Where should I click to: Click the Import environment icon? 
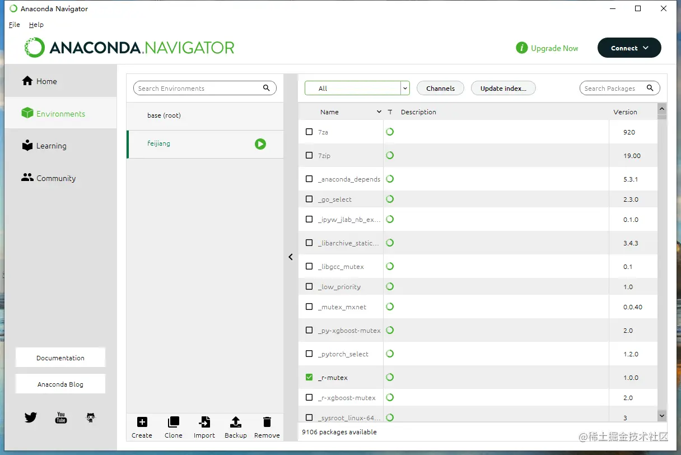tap(204, 422)
